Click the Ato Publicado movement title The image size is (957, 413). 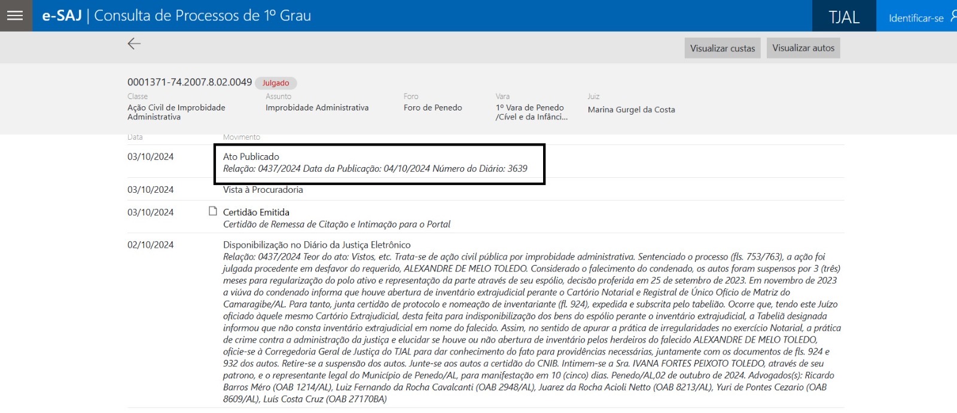coord(251,156)
